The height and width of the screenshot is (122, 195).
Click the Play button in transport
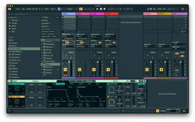coord(97,9)
